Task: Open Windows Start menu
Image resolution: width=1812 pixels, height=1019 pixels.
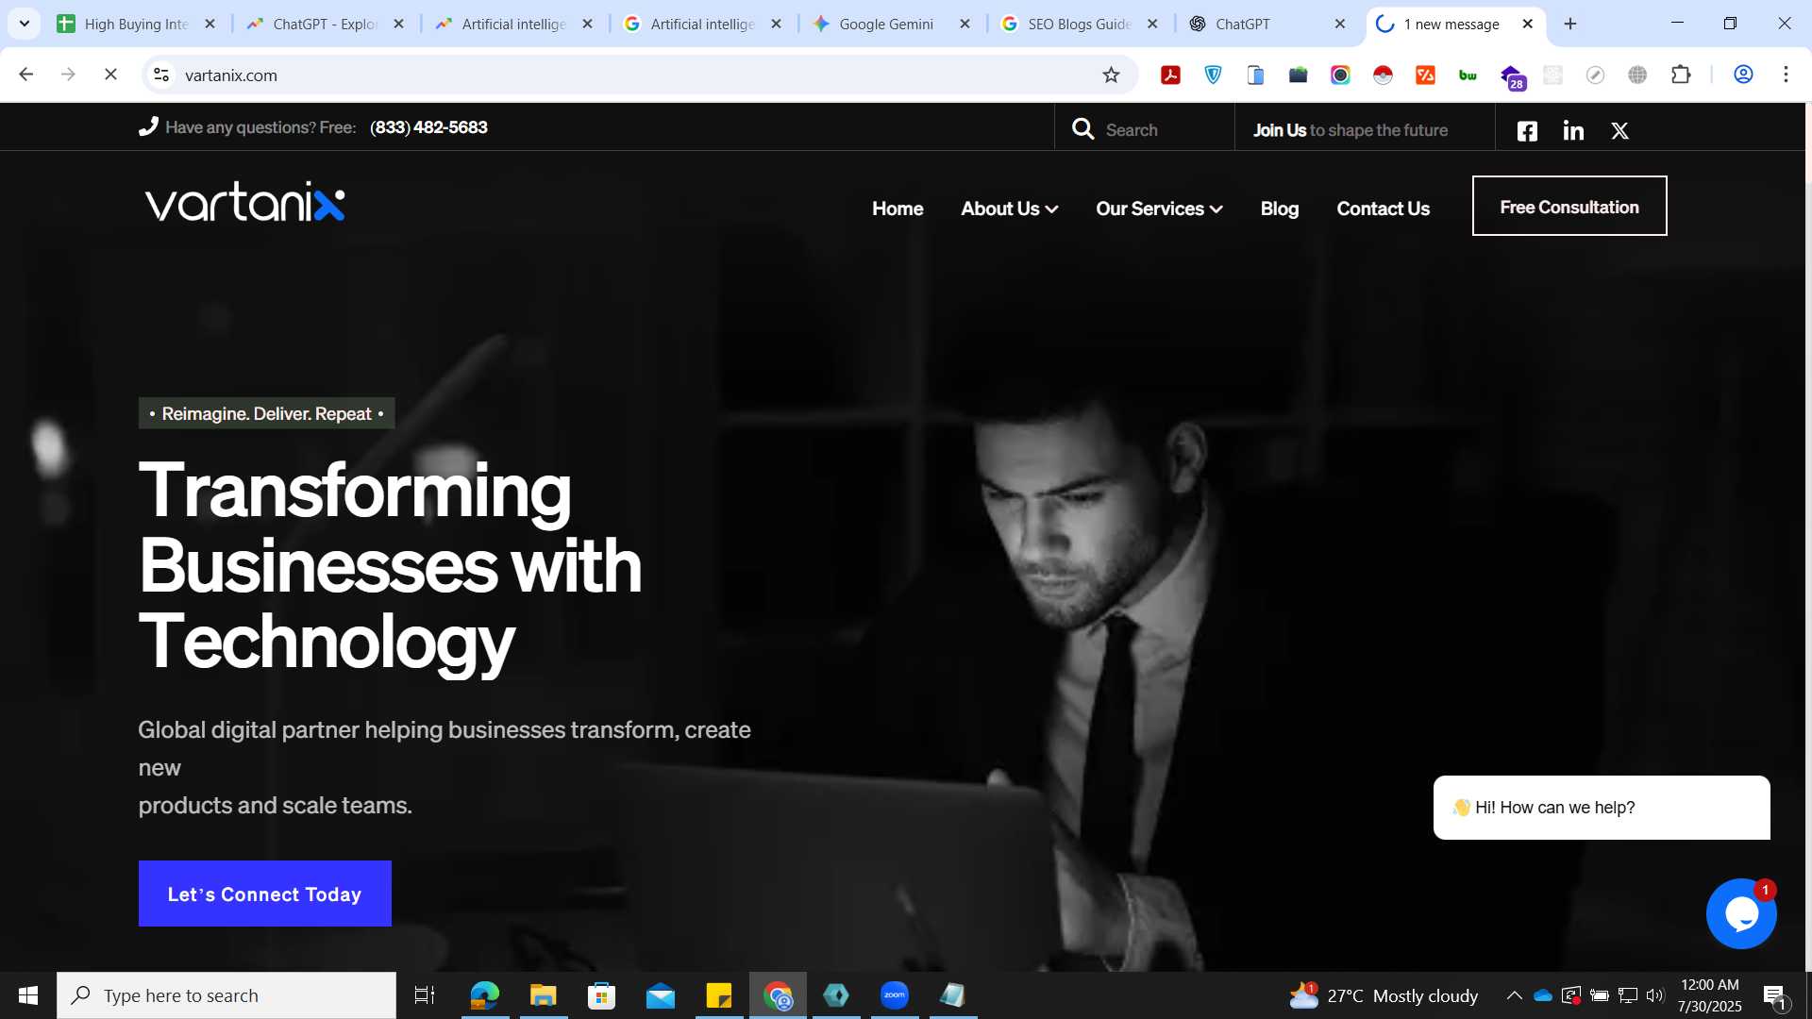Action: click(x=28, y=995)
